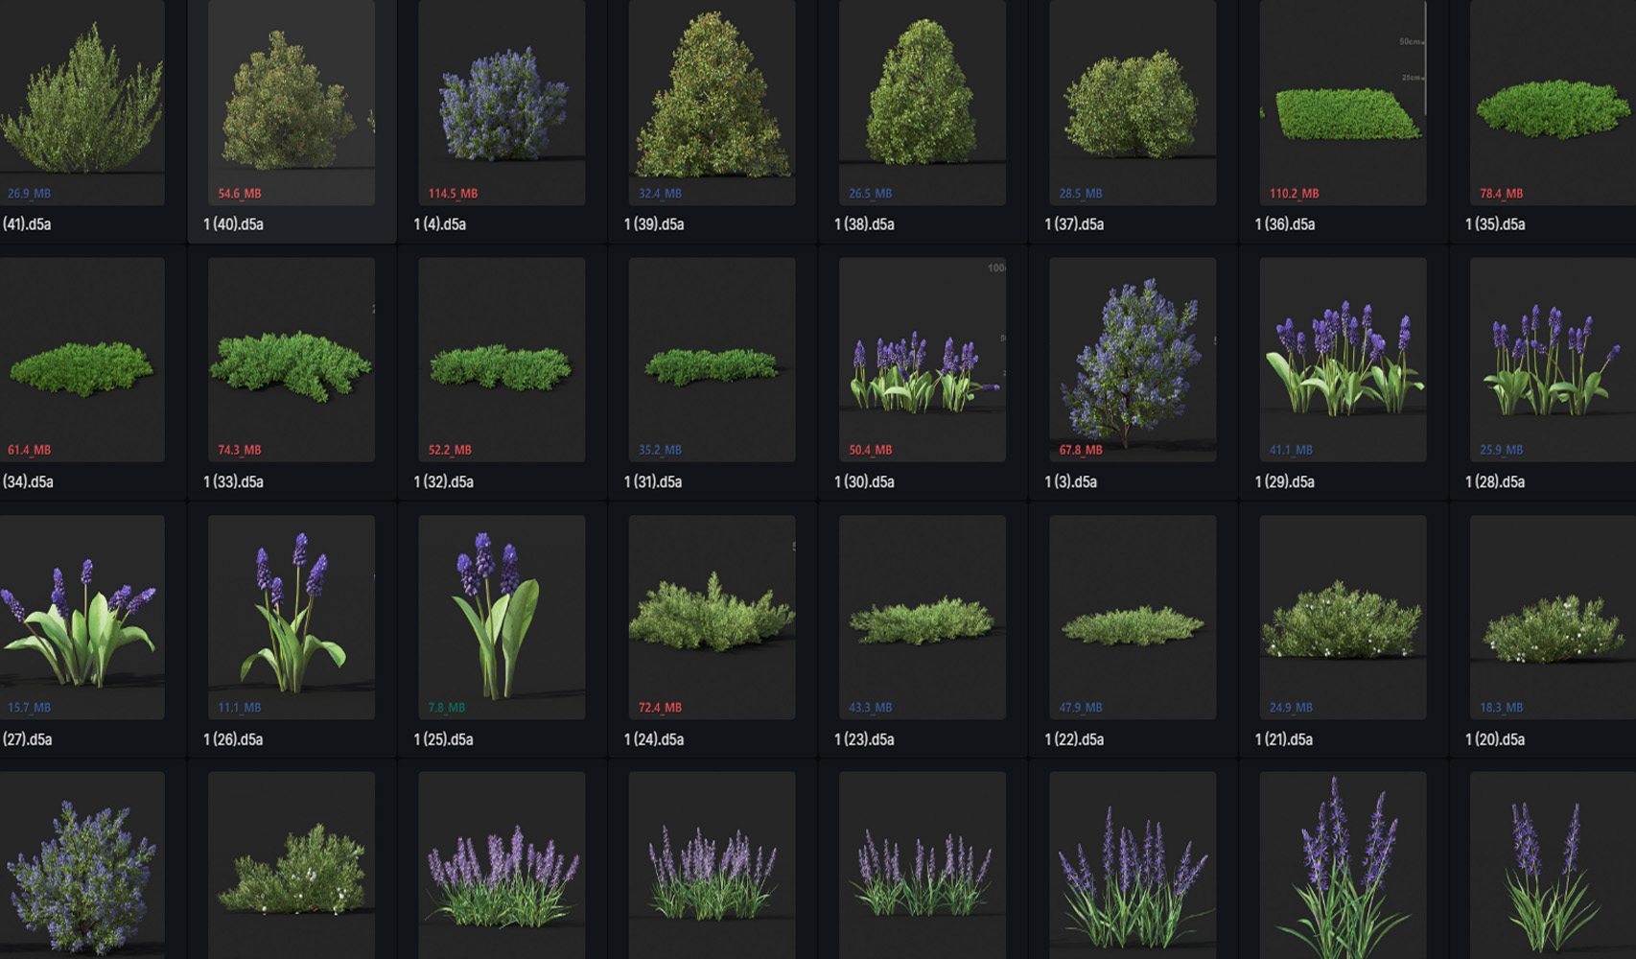Click the 72.4 MB size label
This screenshot has height=959, width=1636.
pyautogui.click(x=660, y=708)
